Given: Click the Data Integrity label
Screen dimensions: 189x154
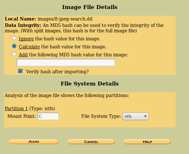Looking at the screenshot, I should (23, 25).
